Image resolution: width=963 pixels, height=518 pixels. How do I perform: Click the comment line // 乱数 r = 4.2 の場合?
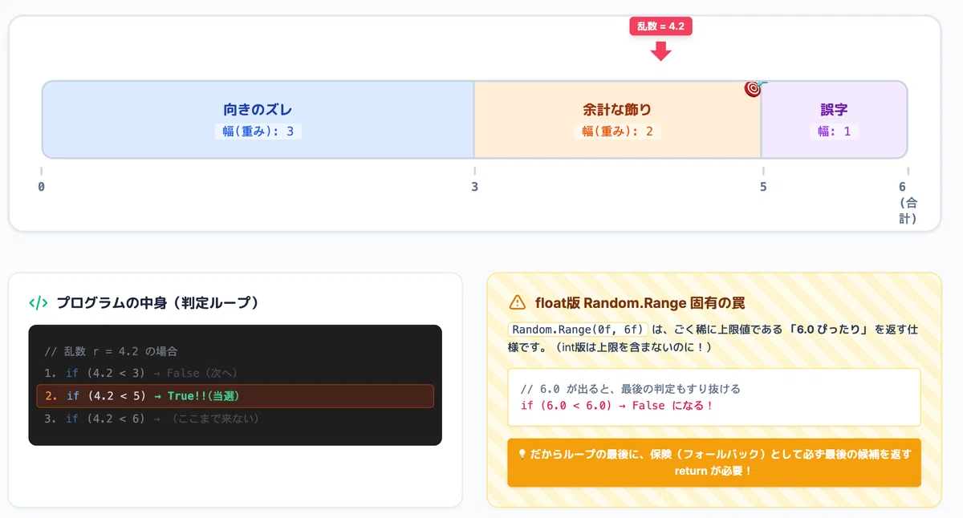(x=111, y=351)
